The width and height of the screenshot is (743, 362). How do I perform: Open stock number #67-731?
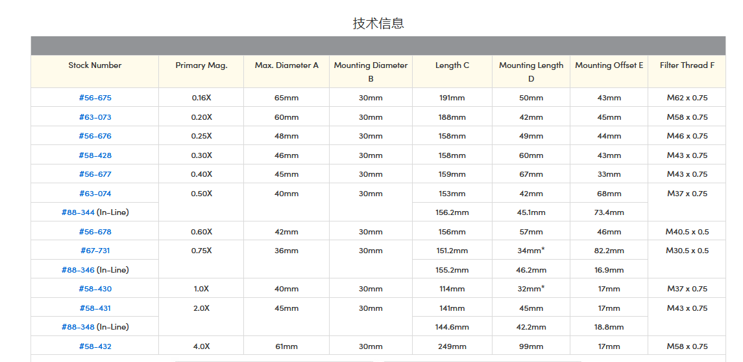(95, 251)
